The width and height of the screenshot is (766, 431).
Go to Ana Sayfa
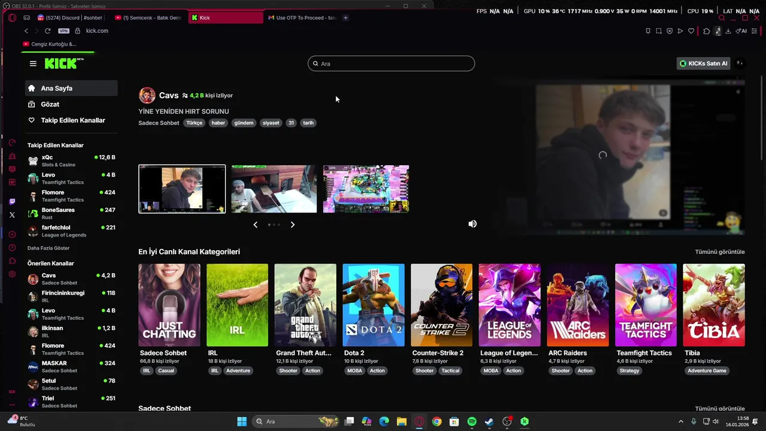click(x=71, y=89)
